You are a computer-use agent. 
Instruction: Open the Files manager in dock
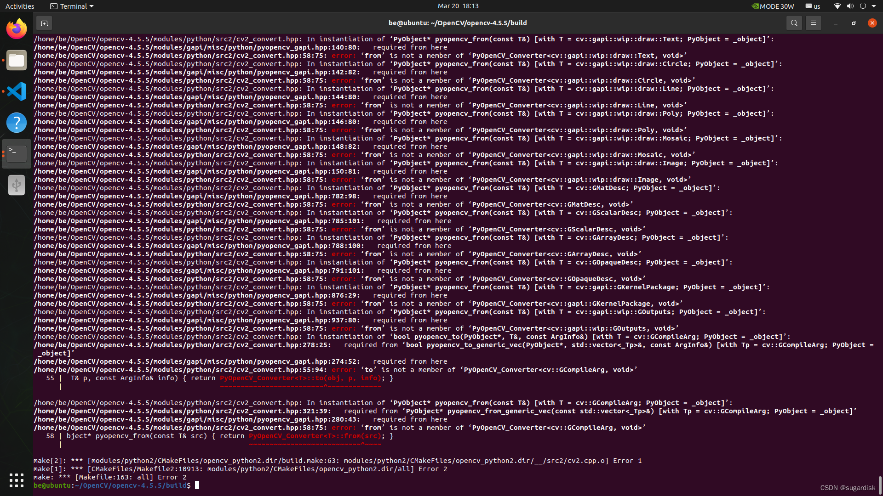pyautogui.click(x=17, y=60)
